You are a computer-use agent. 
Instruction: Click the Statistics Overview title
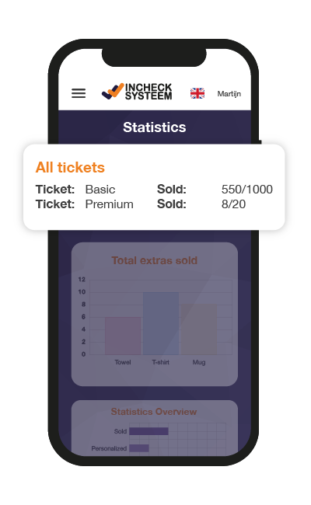coord(154,412)
